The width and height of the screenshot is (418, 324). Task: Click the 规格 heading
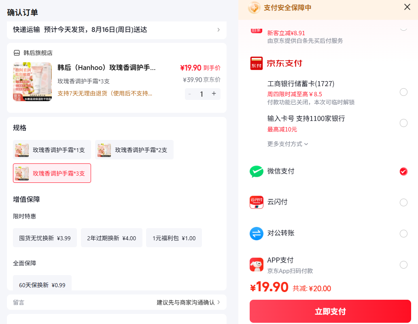tap(20, 128)
